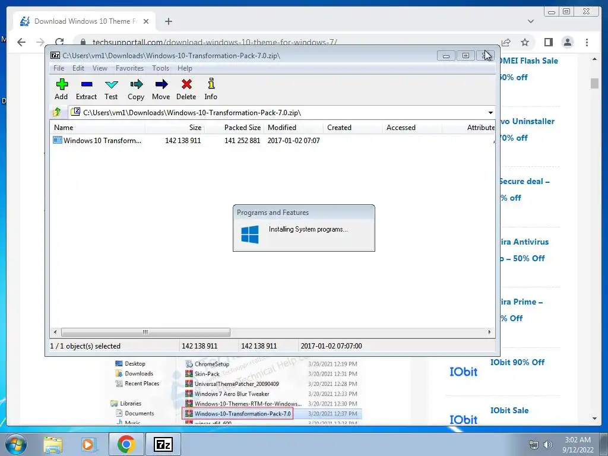Click the horizontal scrollbar left arrow

tap(55, 332)
